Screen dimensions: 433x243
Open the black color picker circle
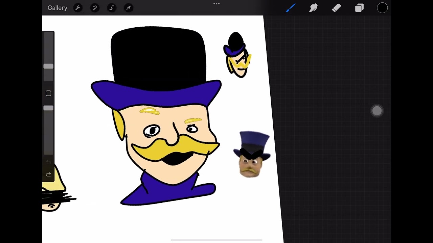pyautogui.click(x=382, y=8)
